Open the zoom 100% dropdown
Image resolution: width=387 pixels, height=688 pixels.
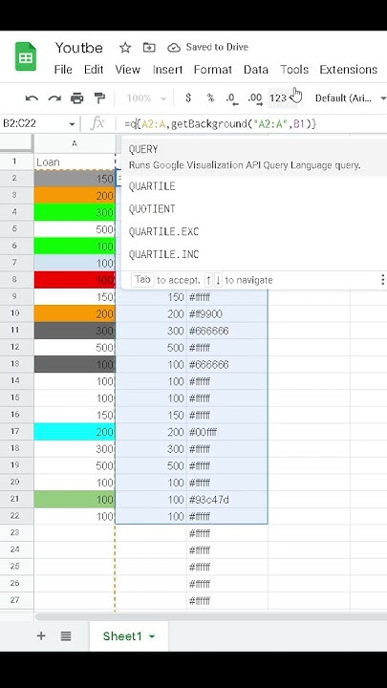click(146, 98)
